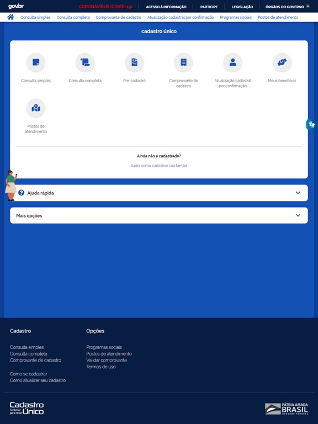Click footer link Consulta completa

(x=28, y=354)
